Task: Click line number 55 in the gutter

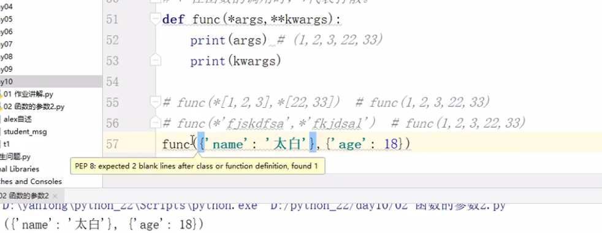Action: [112, 102]
